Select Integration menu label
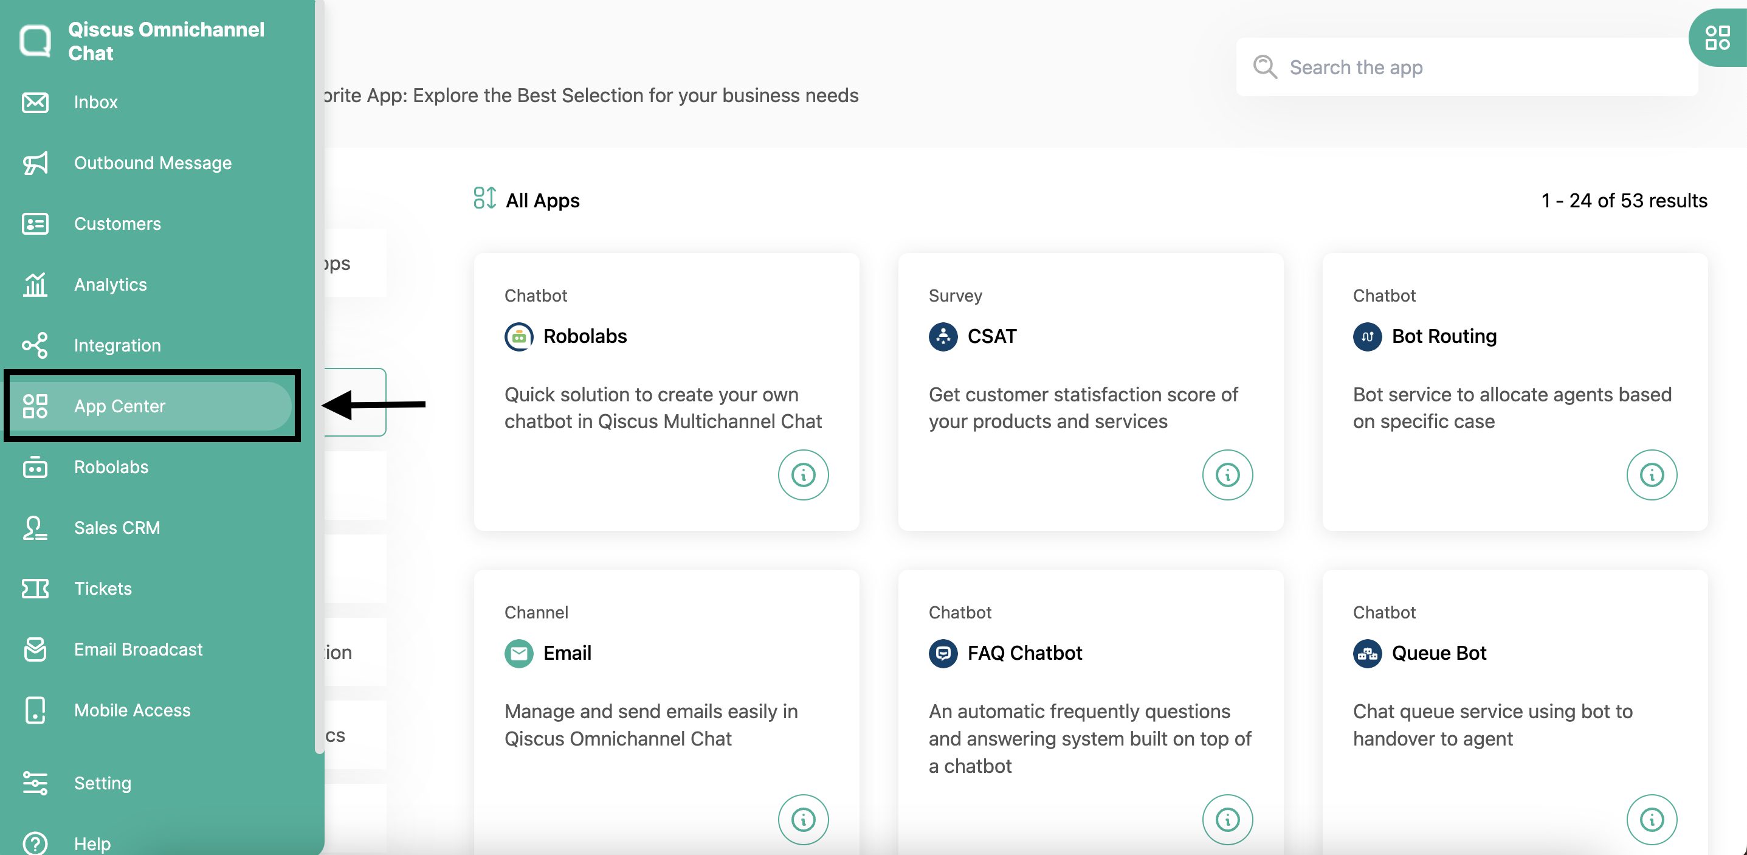The width and height of the screenshot is (1747, 855). 117,345
